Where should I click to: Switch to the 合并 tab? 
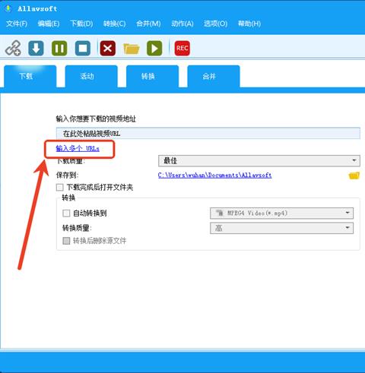click(214, 76)
